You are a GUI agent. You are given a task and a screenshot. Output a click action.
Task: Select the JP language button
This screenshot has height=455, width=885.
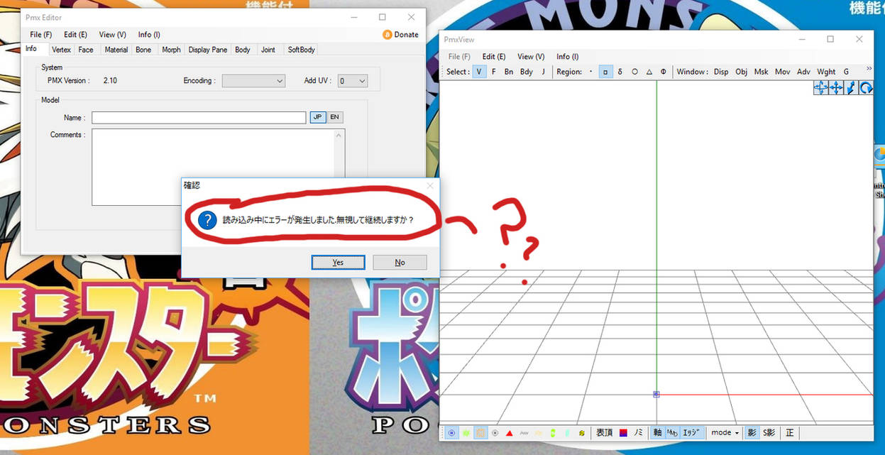click(318, 117)
